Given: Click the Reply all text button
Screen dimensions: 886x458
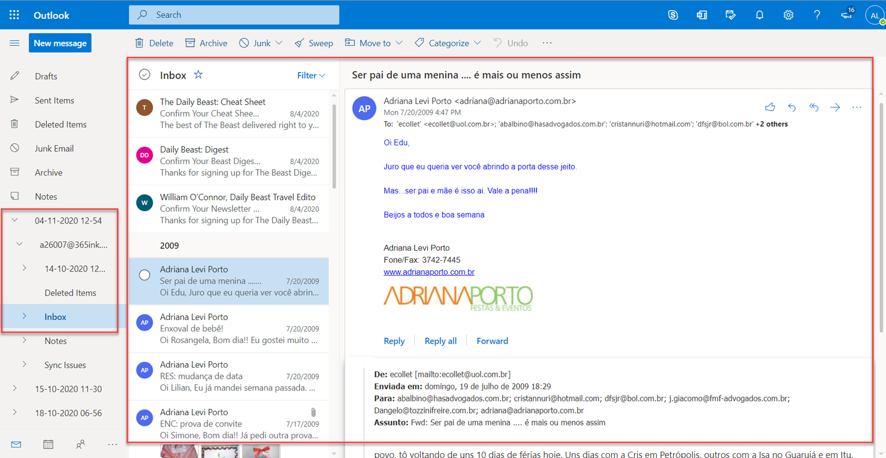Looking at the screenshot, I should [441, 341].
